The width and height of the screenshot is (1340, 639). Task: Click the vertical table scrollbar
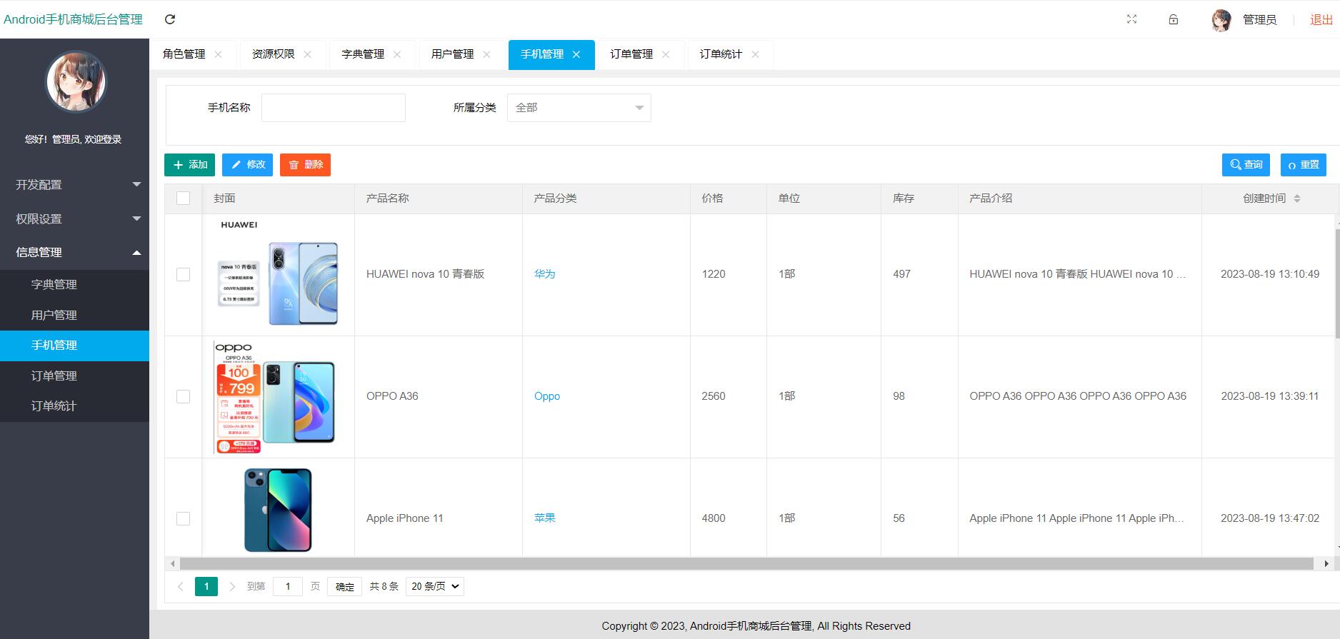[1336, 283]
